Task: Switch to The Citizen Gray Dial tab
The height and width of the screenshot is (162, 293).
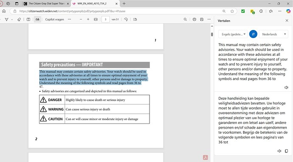Action: 46,3
